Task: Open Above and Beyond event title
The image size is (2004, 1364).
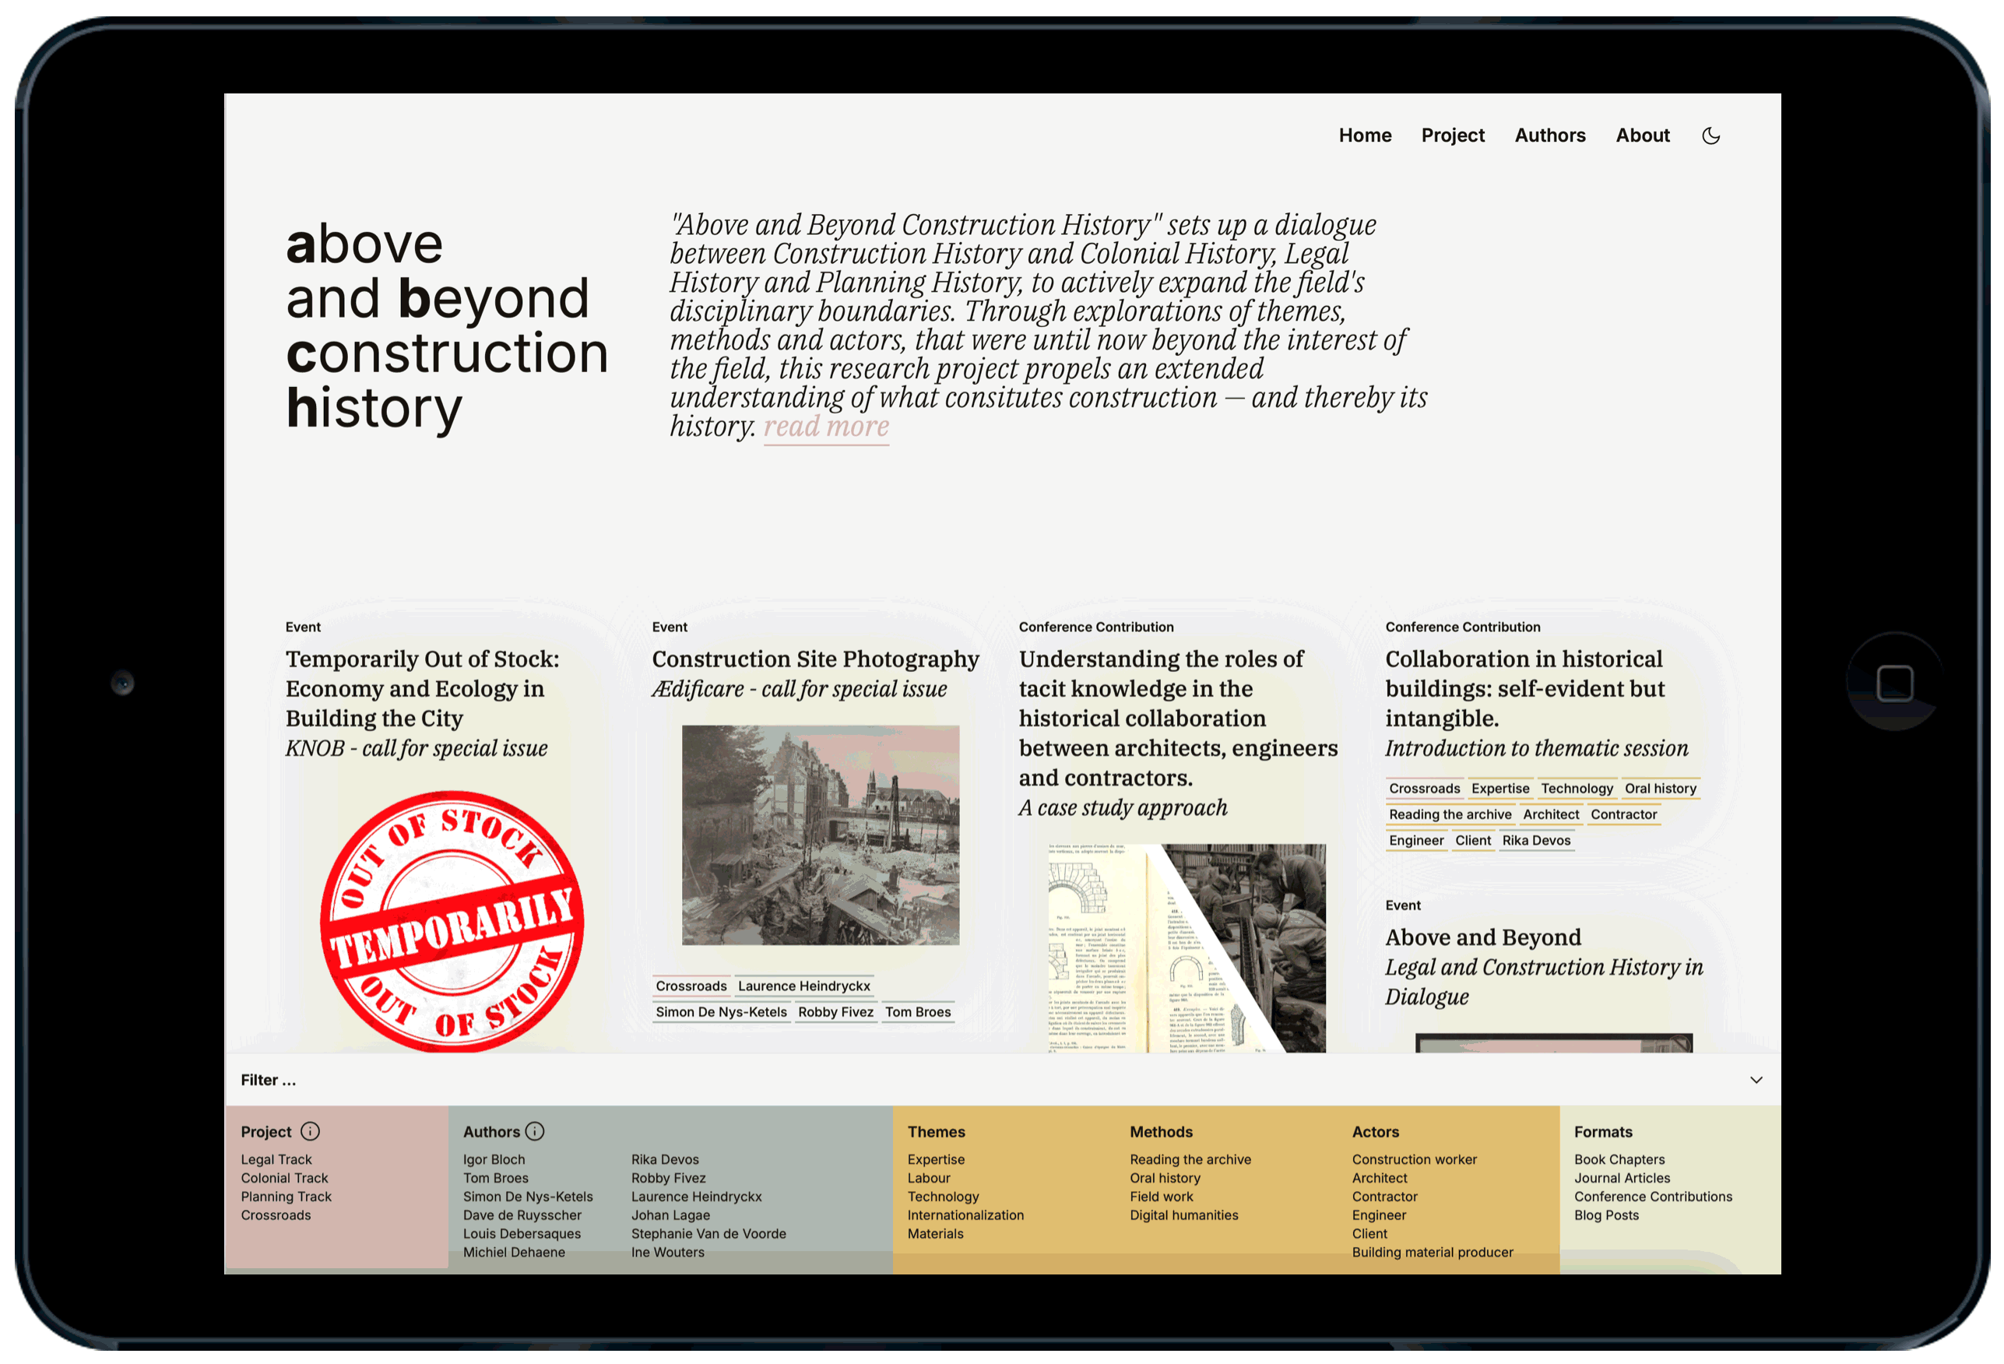Action: pyautogui.click(x=1483, y=937)
